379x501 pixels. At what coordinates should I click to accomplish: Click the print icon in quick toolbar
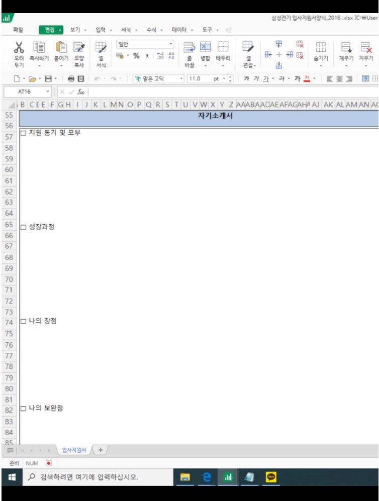click(x=71, y=79)
